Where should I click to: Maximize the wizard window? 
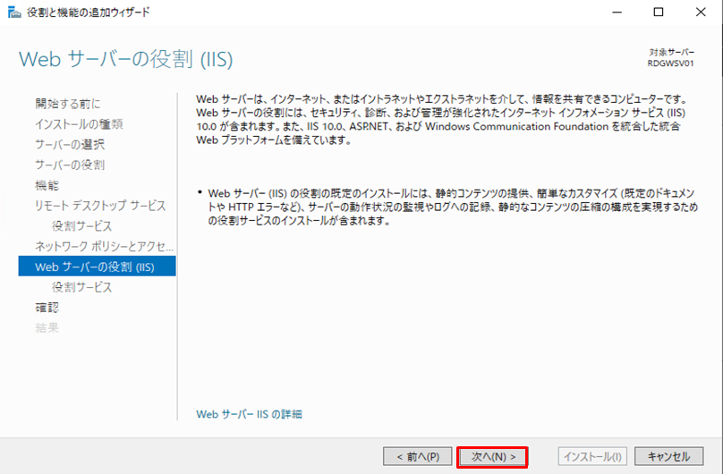pyautogui.click(x=659, y=13)
